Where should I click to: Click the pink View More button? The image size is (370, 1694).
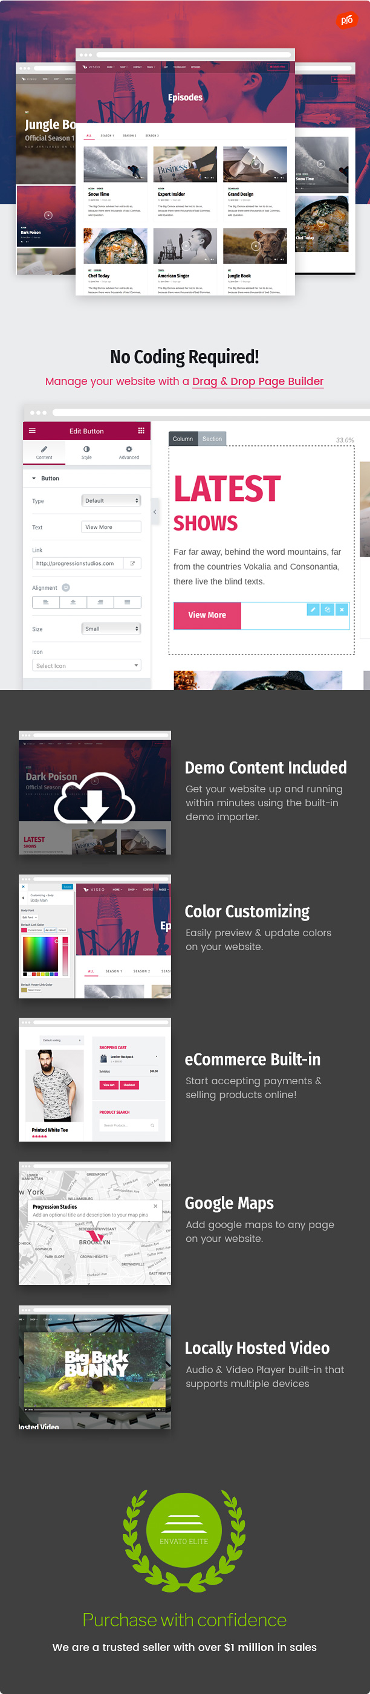pos(207,615)
